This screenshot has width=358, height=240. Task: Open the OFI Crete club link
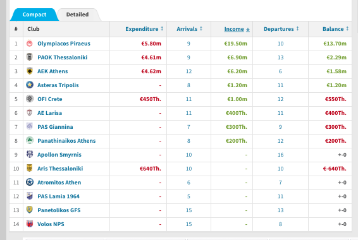click(50, 99)
